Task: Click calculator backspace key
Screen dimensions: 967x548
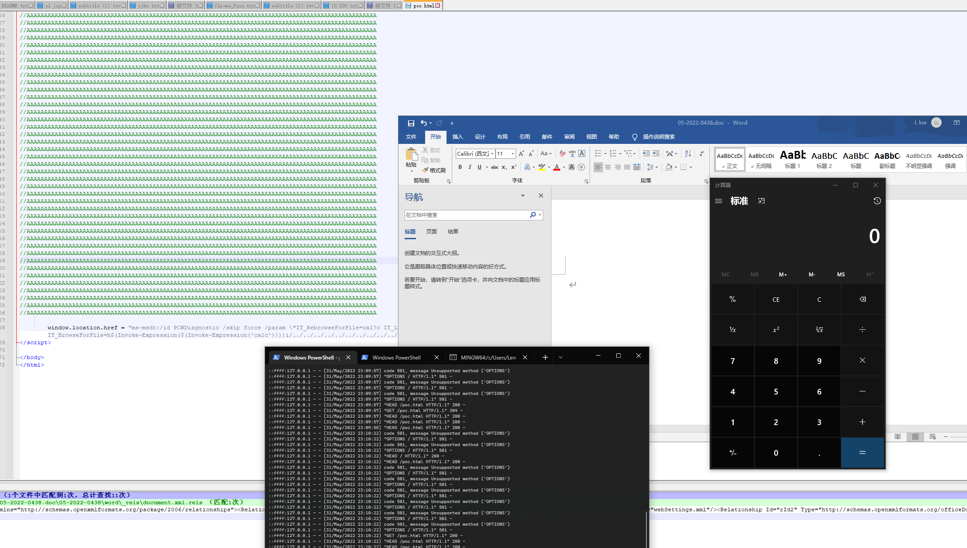Action: coord(862,300)
